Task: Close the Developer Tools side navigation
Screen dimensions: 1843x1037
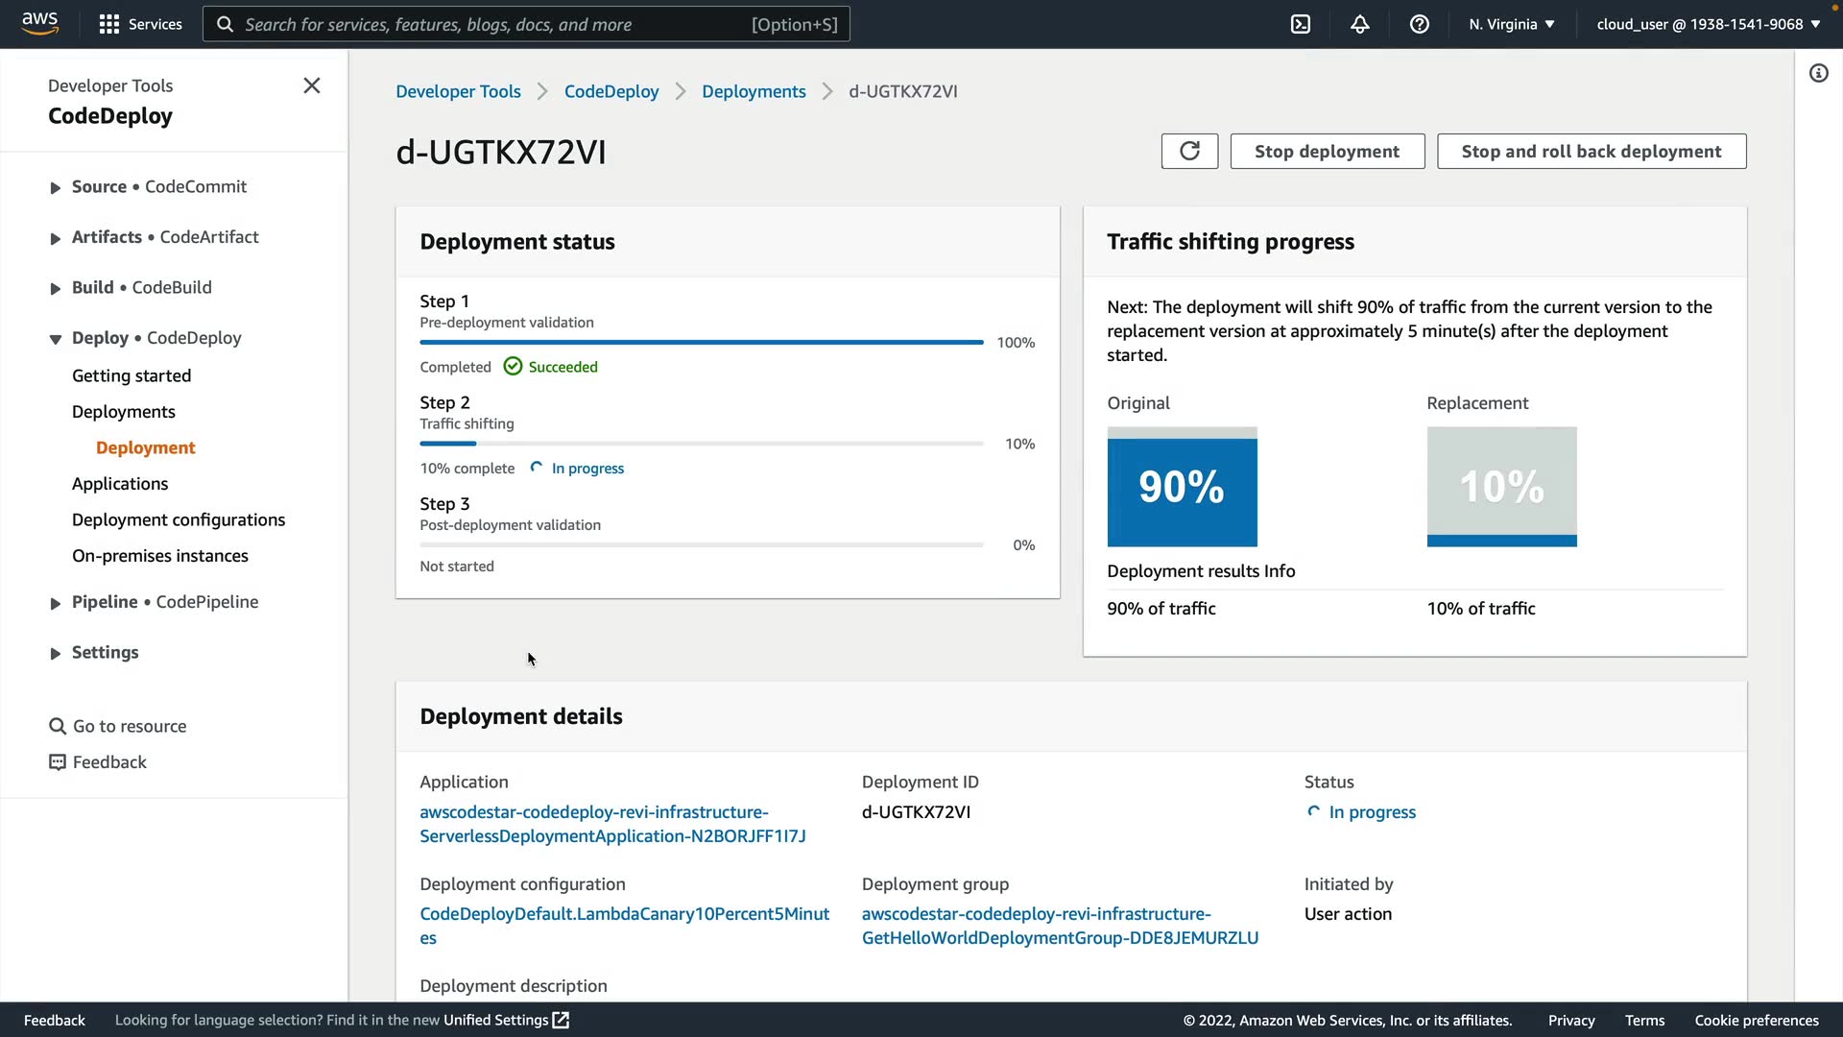Action: 312,85
